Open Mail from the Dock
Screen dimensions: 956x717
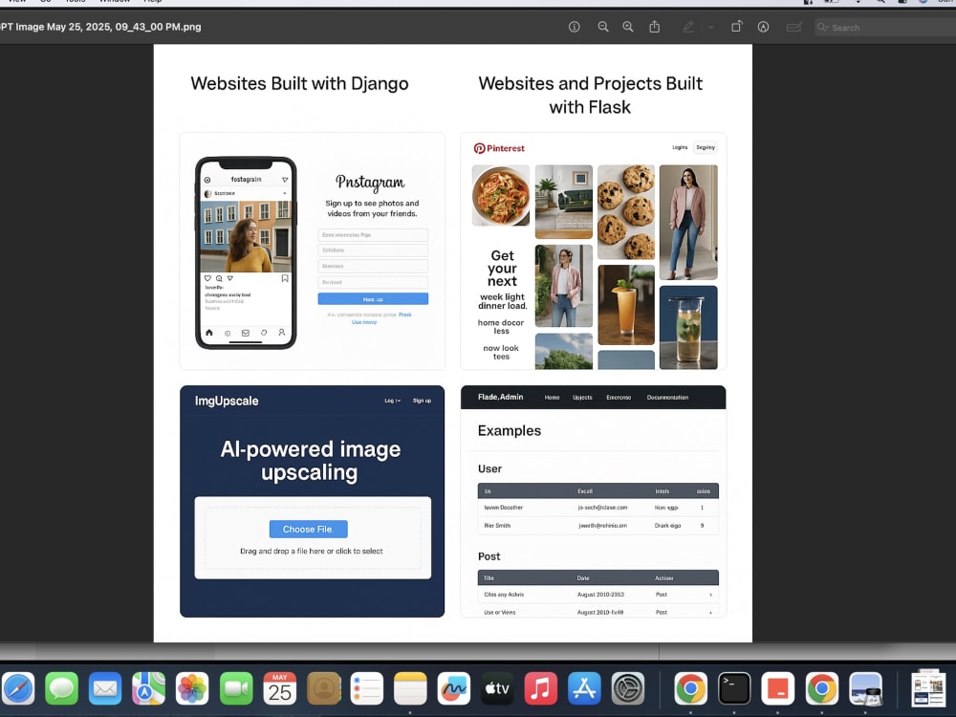pos(105,688)
